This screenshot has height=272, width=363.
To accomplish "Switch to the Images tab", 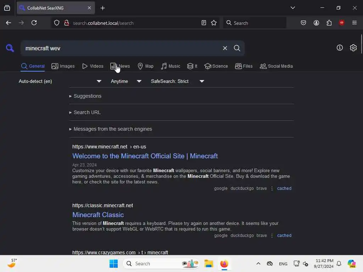I will coord(63,66).
